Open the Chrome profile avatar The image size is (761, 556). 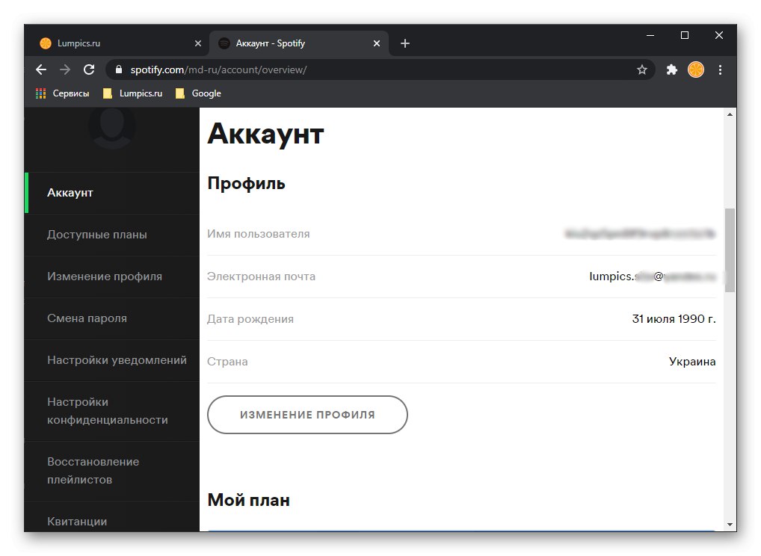point(696,69)
